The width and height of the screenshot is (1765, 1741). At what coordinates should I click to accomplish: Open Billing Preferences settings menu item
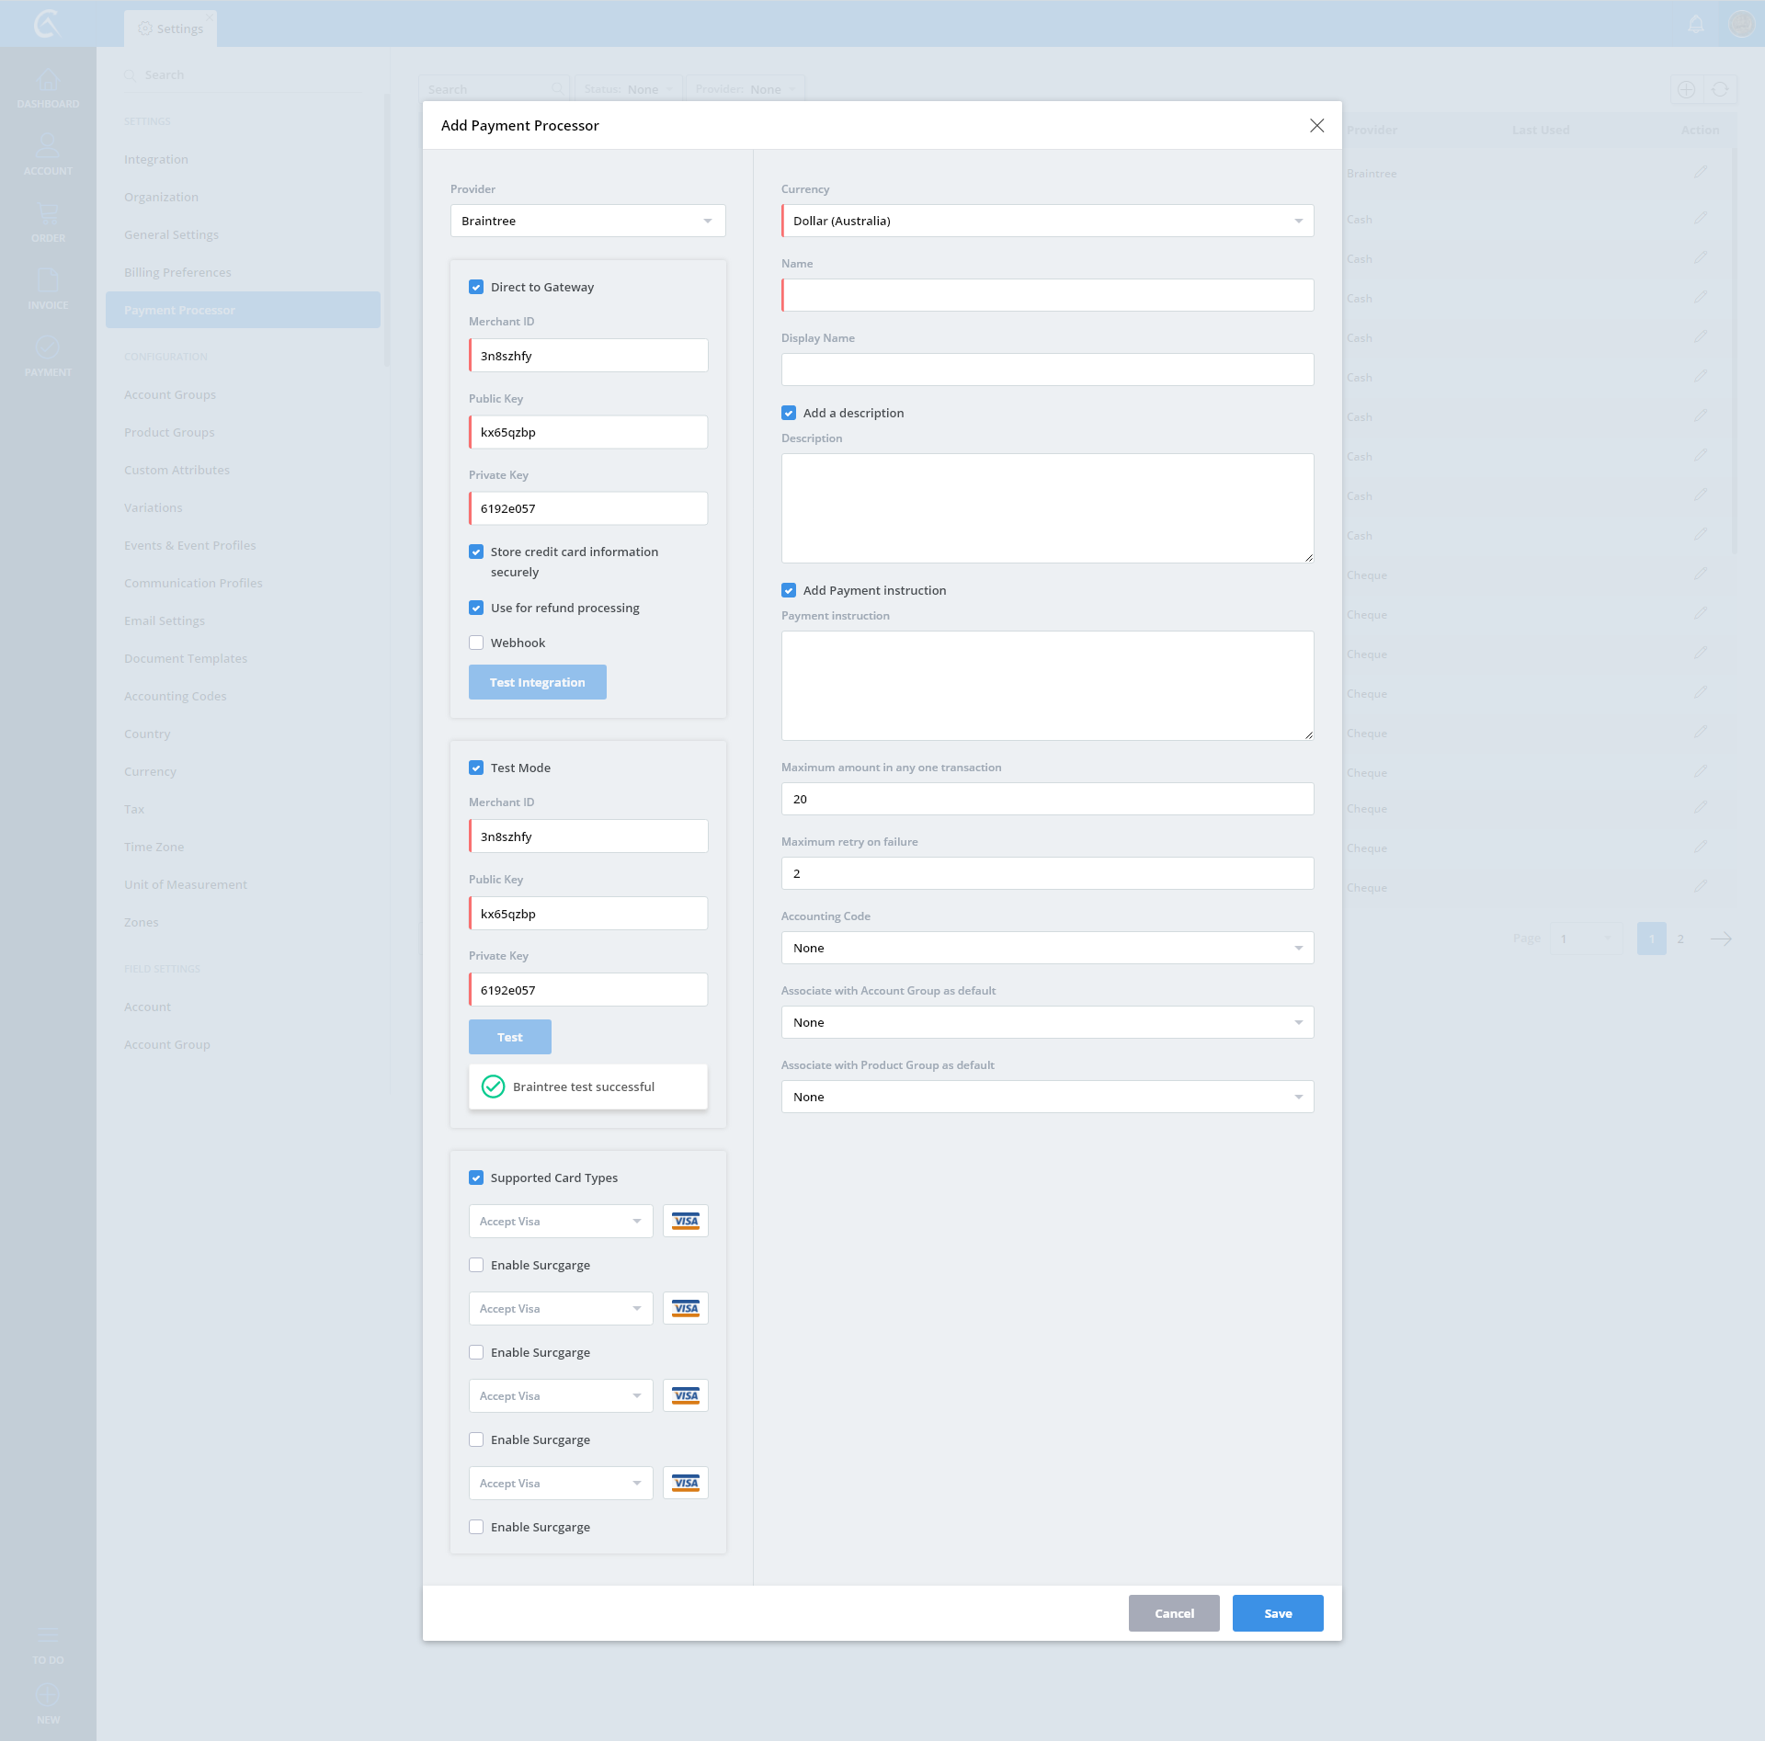pos(177,272)
